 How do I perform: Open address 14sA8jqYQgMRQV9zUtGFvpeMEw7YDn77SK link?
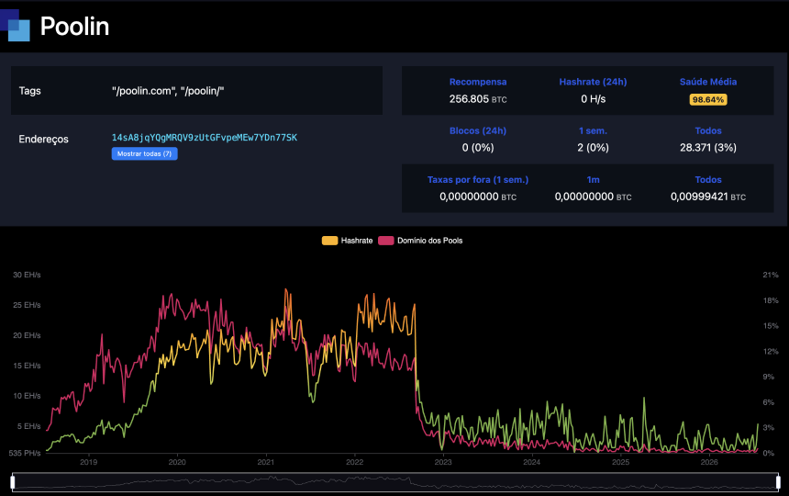coord(205,138)
